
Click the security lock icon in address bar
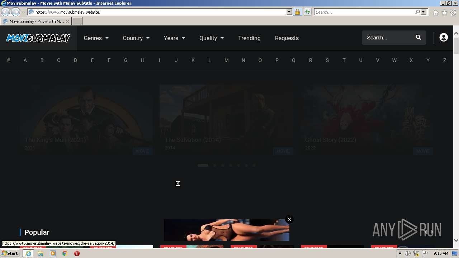coord(297,12)
